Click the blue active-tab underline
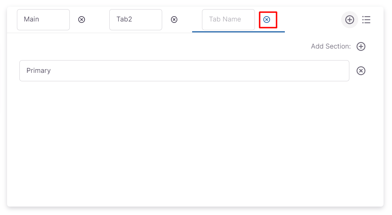392x215 pixels. pyautogui.click(x=238, y=32)
